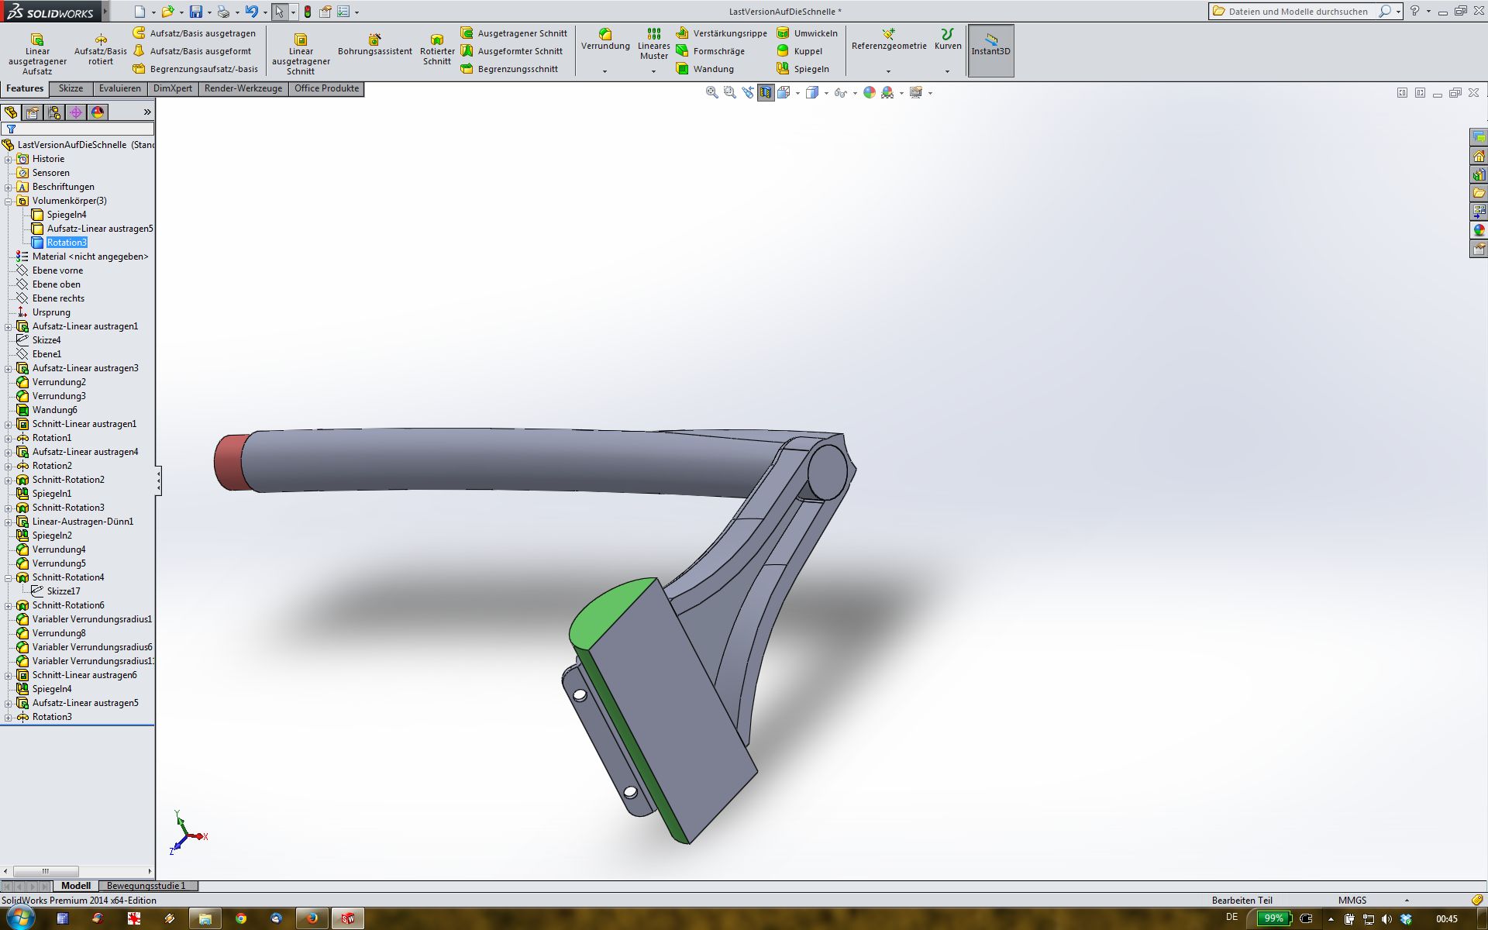The image size is (1488, 930).
Task: Select the Spiegeln mirror tool
Action: [x=803, y=69]
